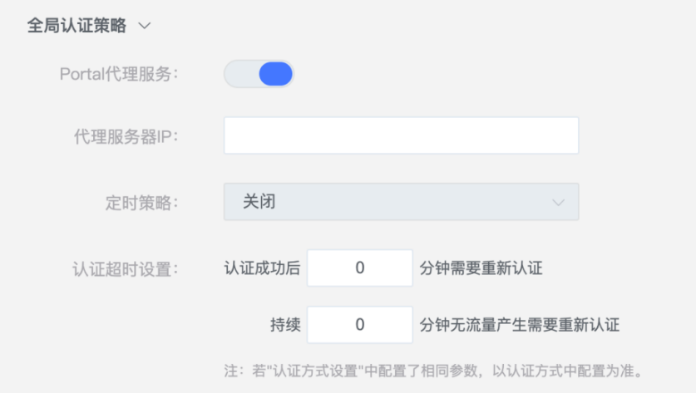Screen dimensions: 696x393
Task: Disable the Portal代理服务 switch
Action: 259,74
